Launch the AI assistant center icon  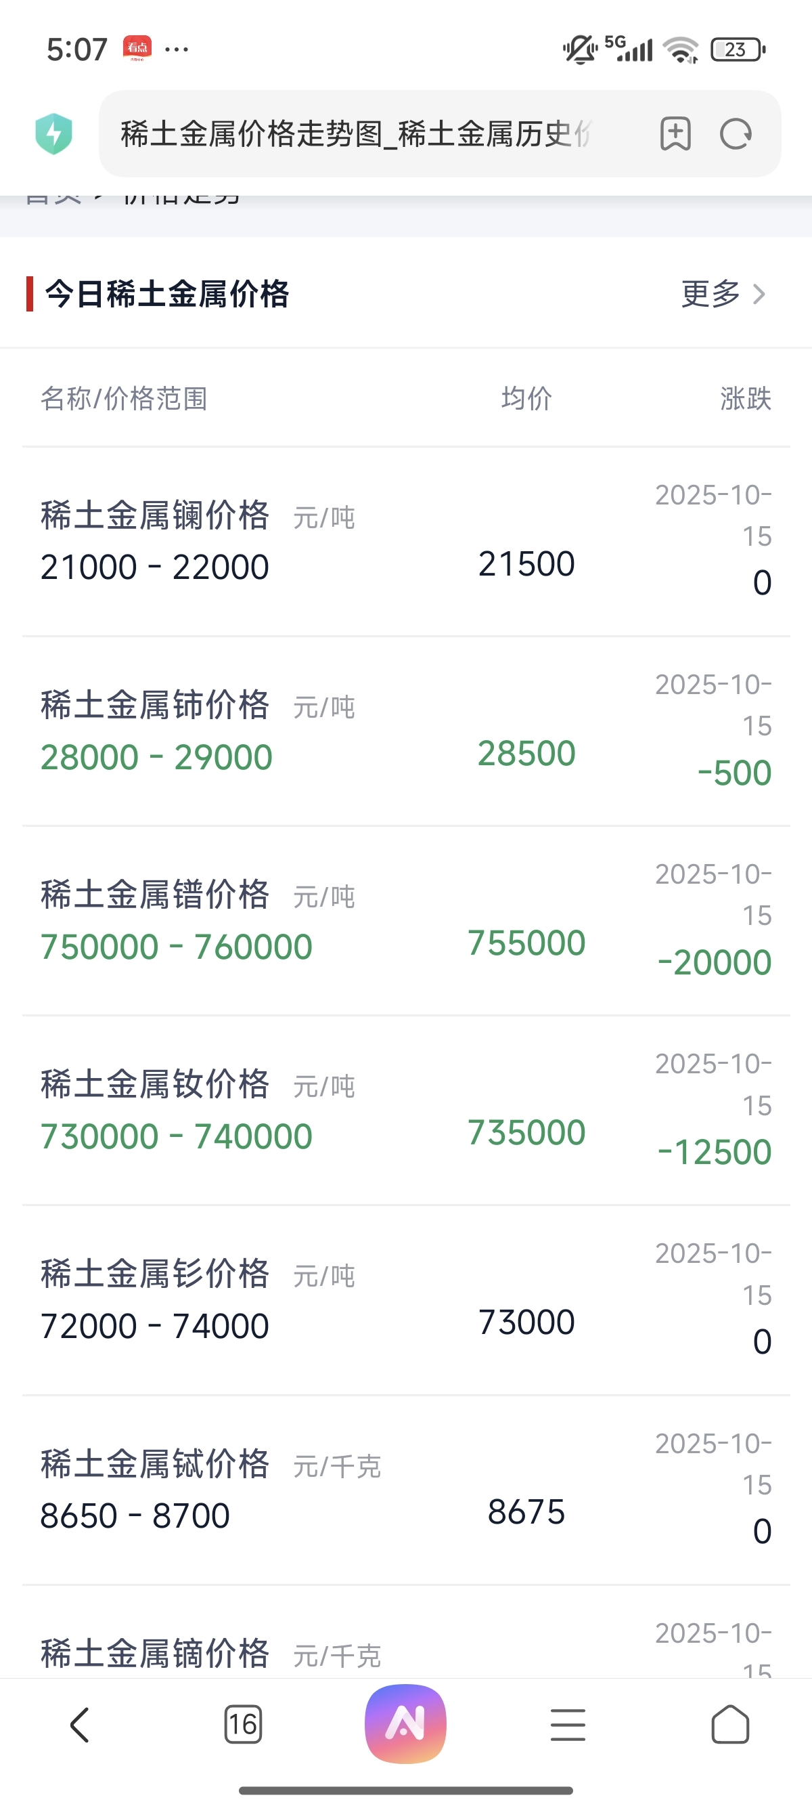coord(405,1723)
